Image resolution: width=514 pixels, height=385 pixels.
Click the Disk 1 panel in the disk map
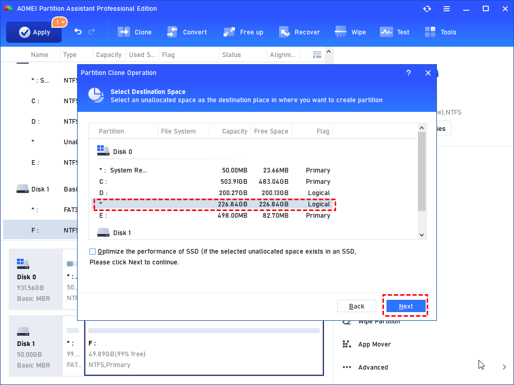[35, 346]
